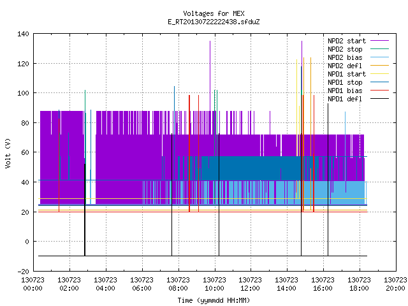Click the 130723 08:00 x-axis tick label
Screen dimensions: 408x306
click(178, 284)
